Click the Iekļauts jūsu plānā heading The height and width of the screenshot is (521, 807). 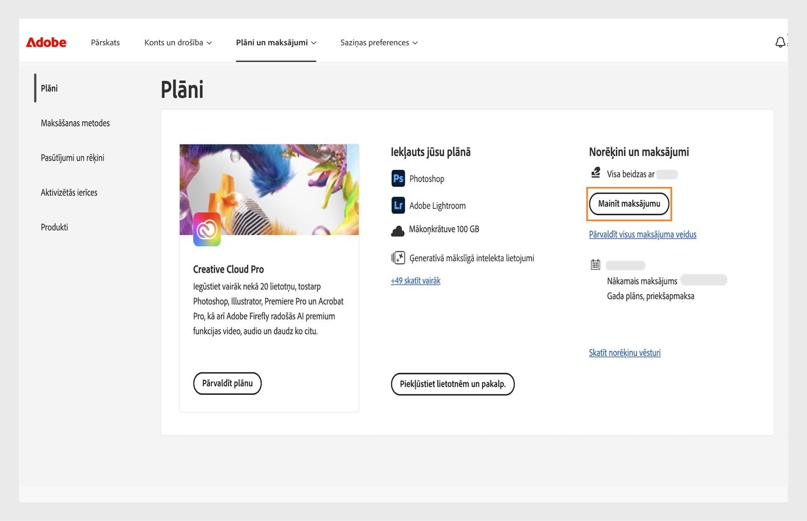(x=430, y=152)
